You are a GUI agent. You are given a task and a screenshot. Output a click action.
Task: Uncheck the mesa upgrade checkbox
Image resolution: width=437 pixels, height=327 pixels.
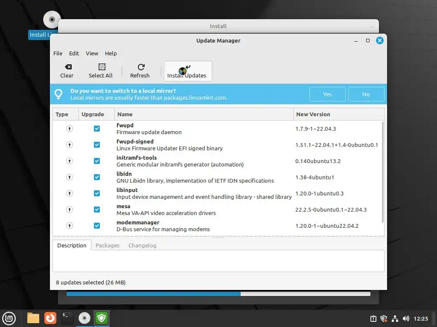click(97, 209)
